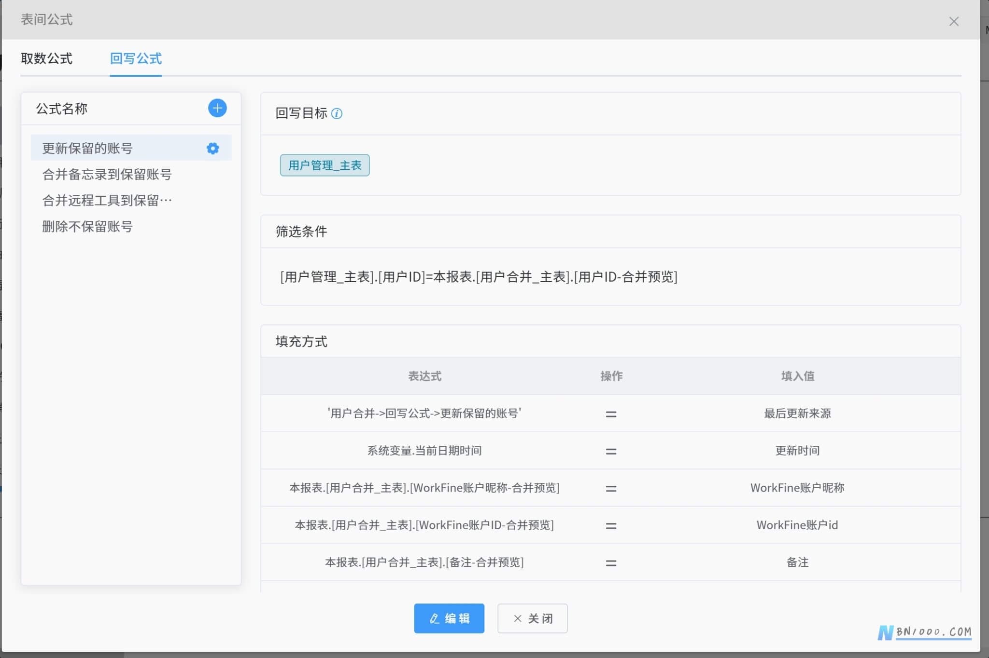989x658 pixels.
Task: Click equals operator in WorkFine账户id row
Action: 611,525
